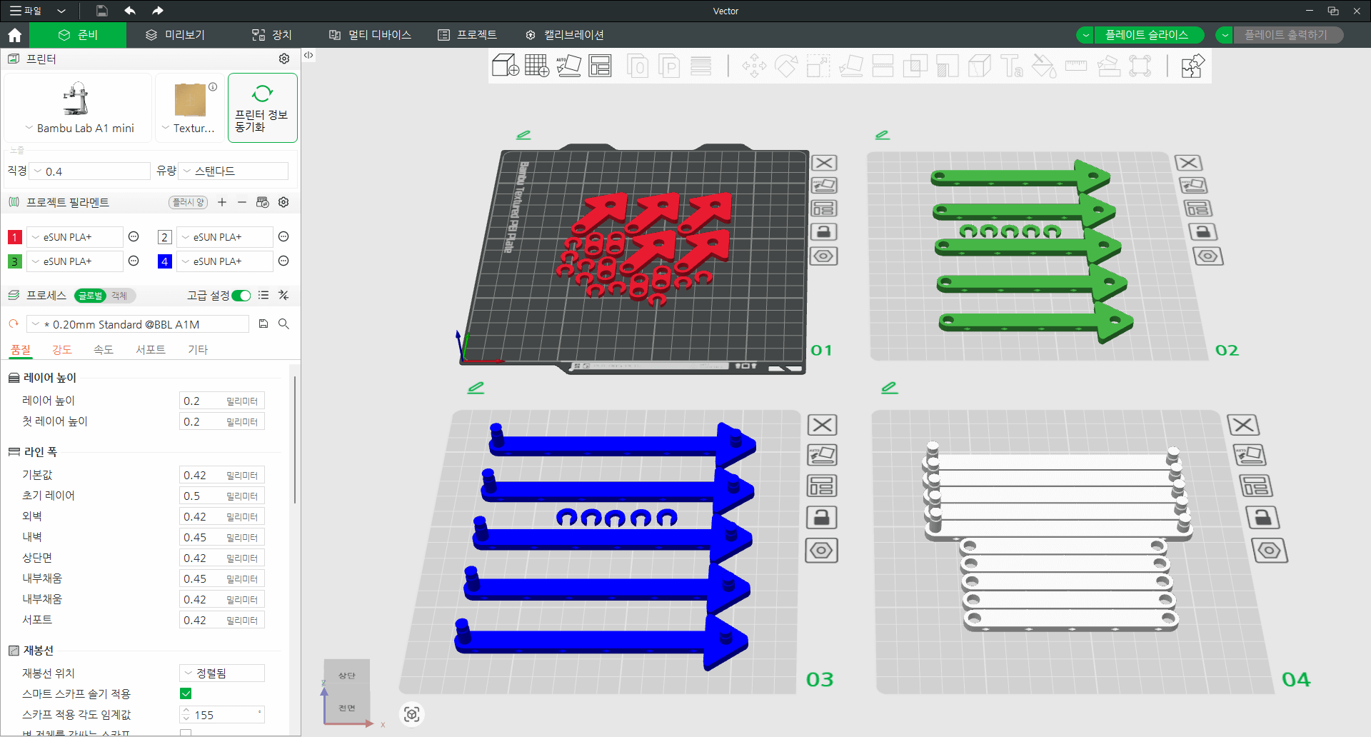The height and width of the screenshot is (737, 1371).
Task: Click the red filament 1 color swatch
Action: (14, 237)
